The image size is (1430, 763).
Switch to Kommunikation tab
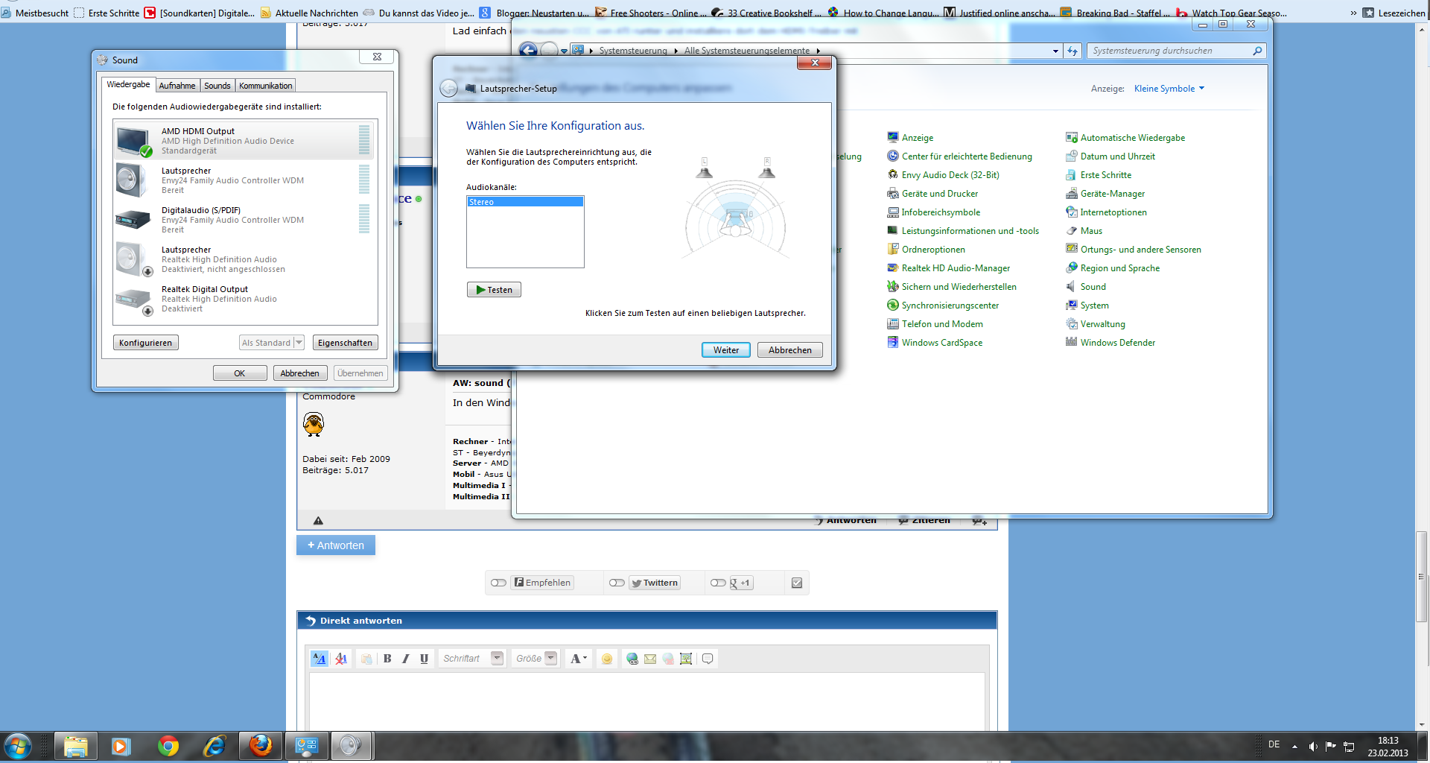coord(266,86)
